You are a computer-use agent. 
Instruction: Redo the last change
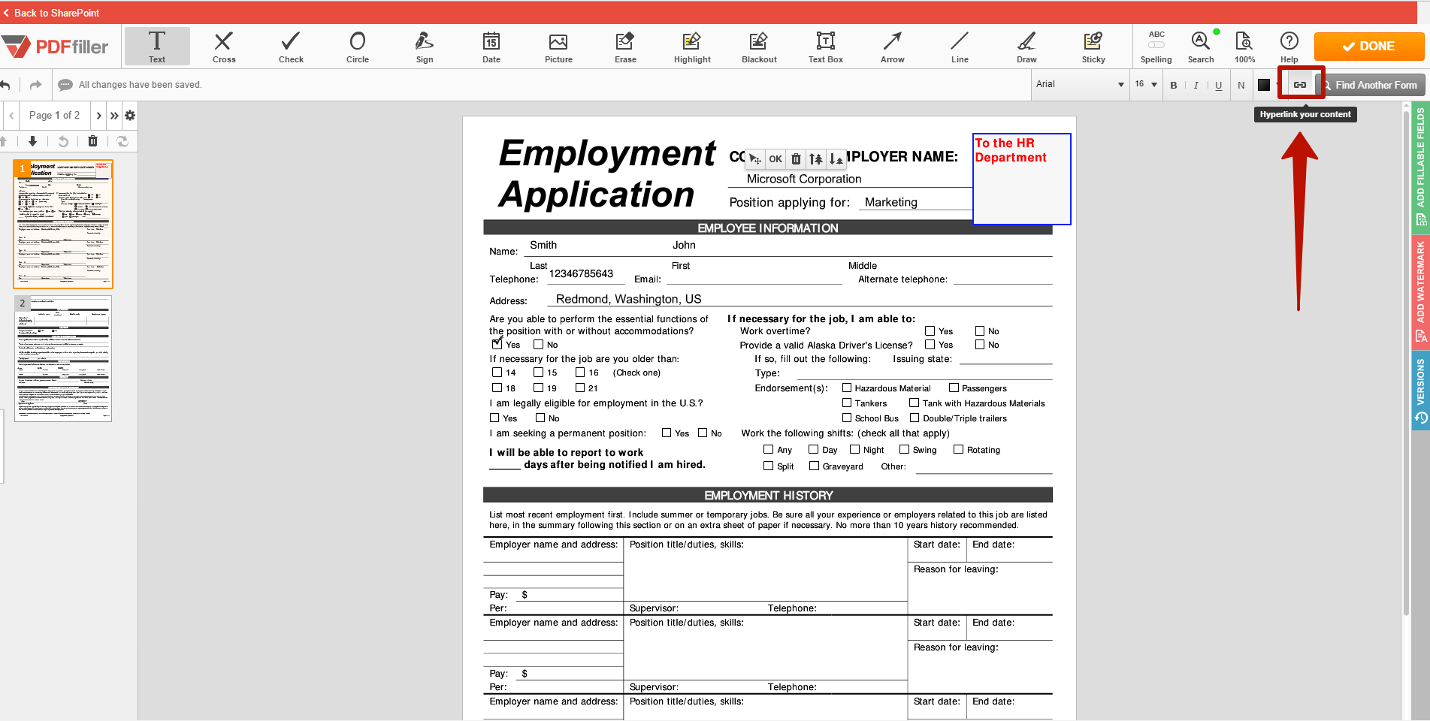tap(35, 85)
